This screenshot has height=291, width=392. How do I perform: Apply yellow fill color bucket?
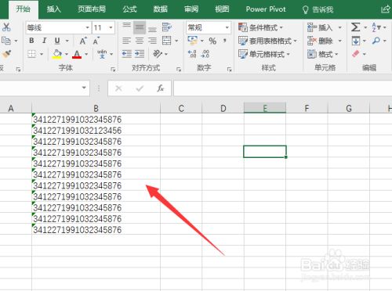click(x=57, y=54)
